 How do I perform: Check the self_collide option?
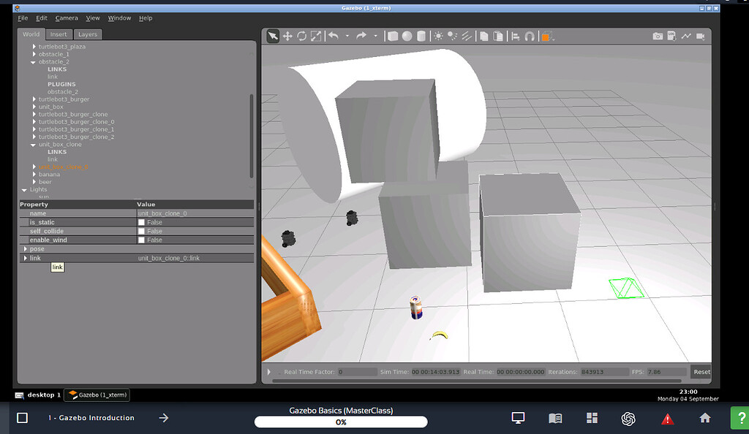pyautogui.click(x=142, y=232)
